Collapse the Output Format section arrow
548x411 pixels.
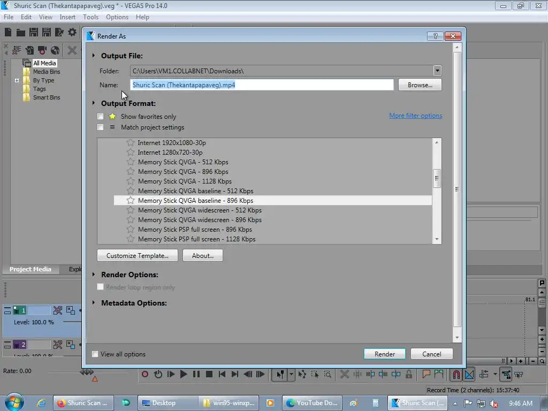pyautogui.click(x=94, y=103)
